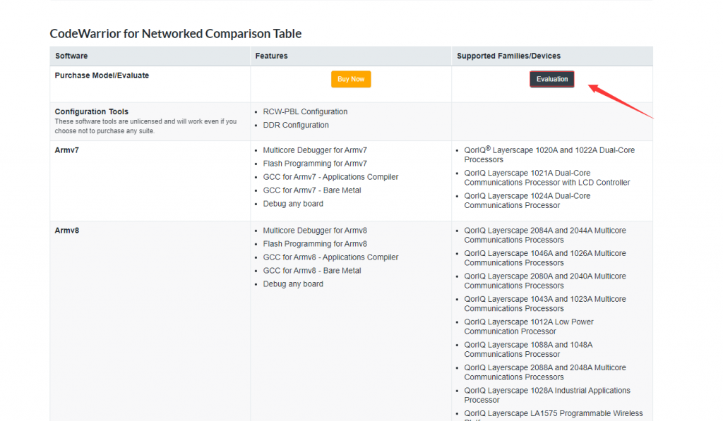Click 'Debug any board' in the Armv7 row
The image size is (723, 421).
[293, 204]
